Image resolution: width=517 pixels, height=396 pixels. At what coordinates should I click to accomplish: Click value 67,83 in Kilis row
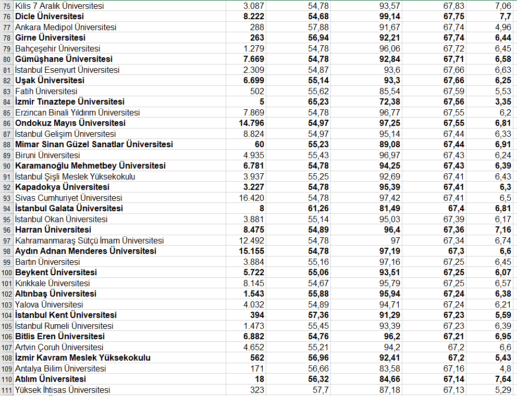tap(434, 6)
